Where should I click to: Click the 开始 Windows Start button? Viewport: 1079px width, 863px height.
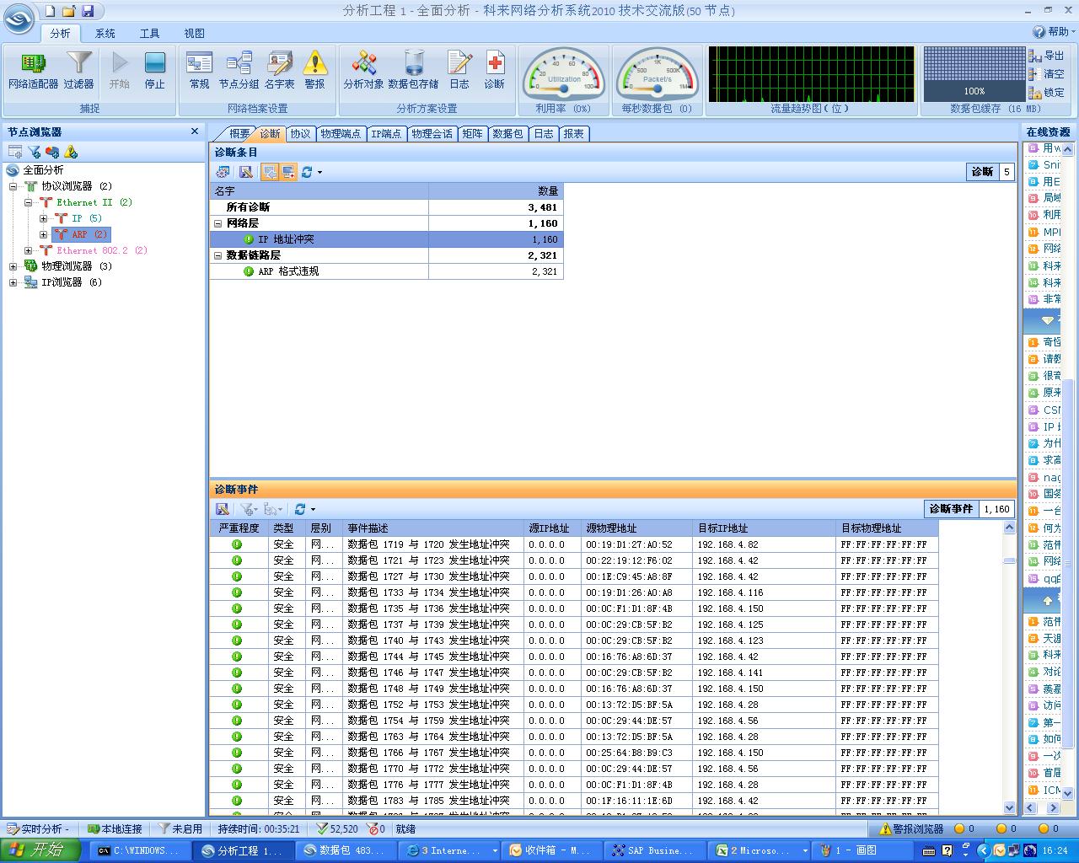[x=40, y=850]
